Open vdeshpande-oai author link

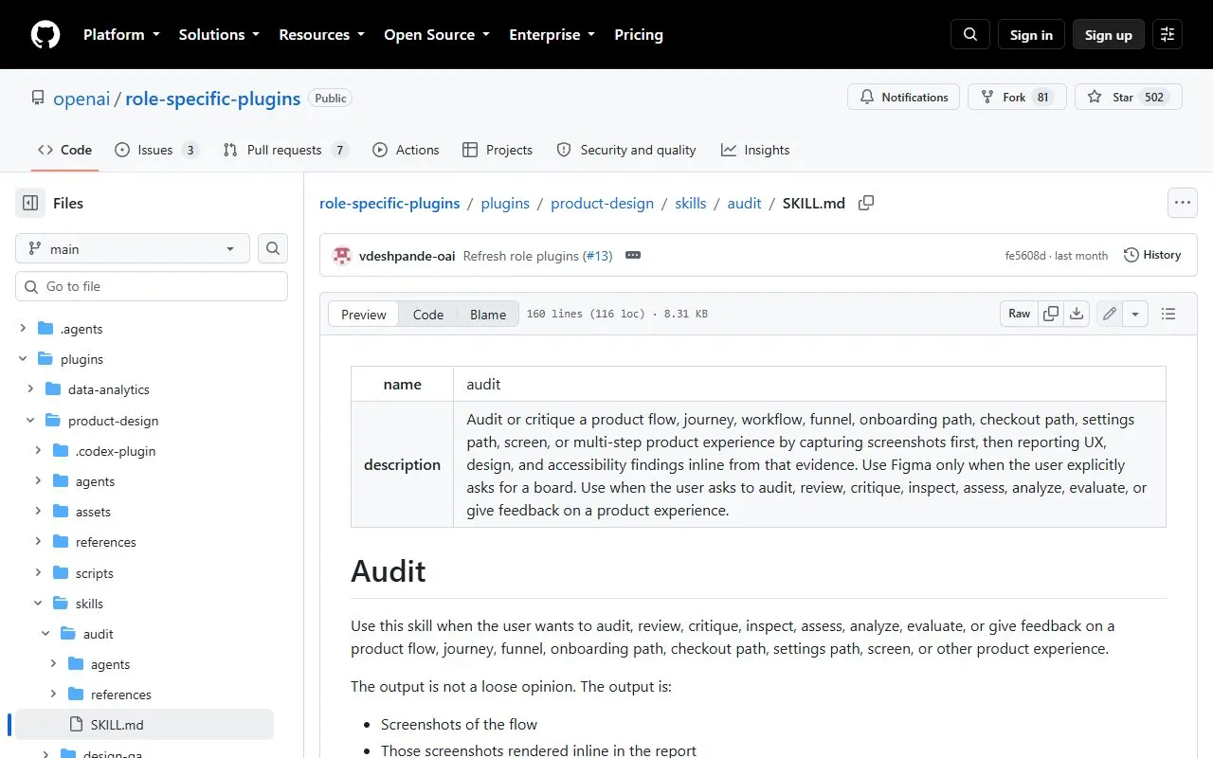(x=407, y=256)
